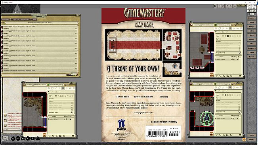Click the folder icon in lower-left map window
The width and height of the screenshot is (258, 145).
coord(60,136)
